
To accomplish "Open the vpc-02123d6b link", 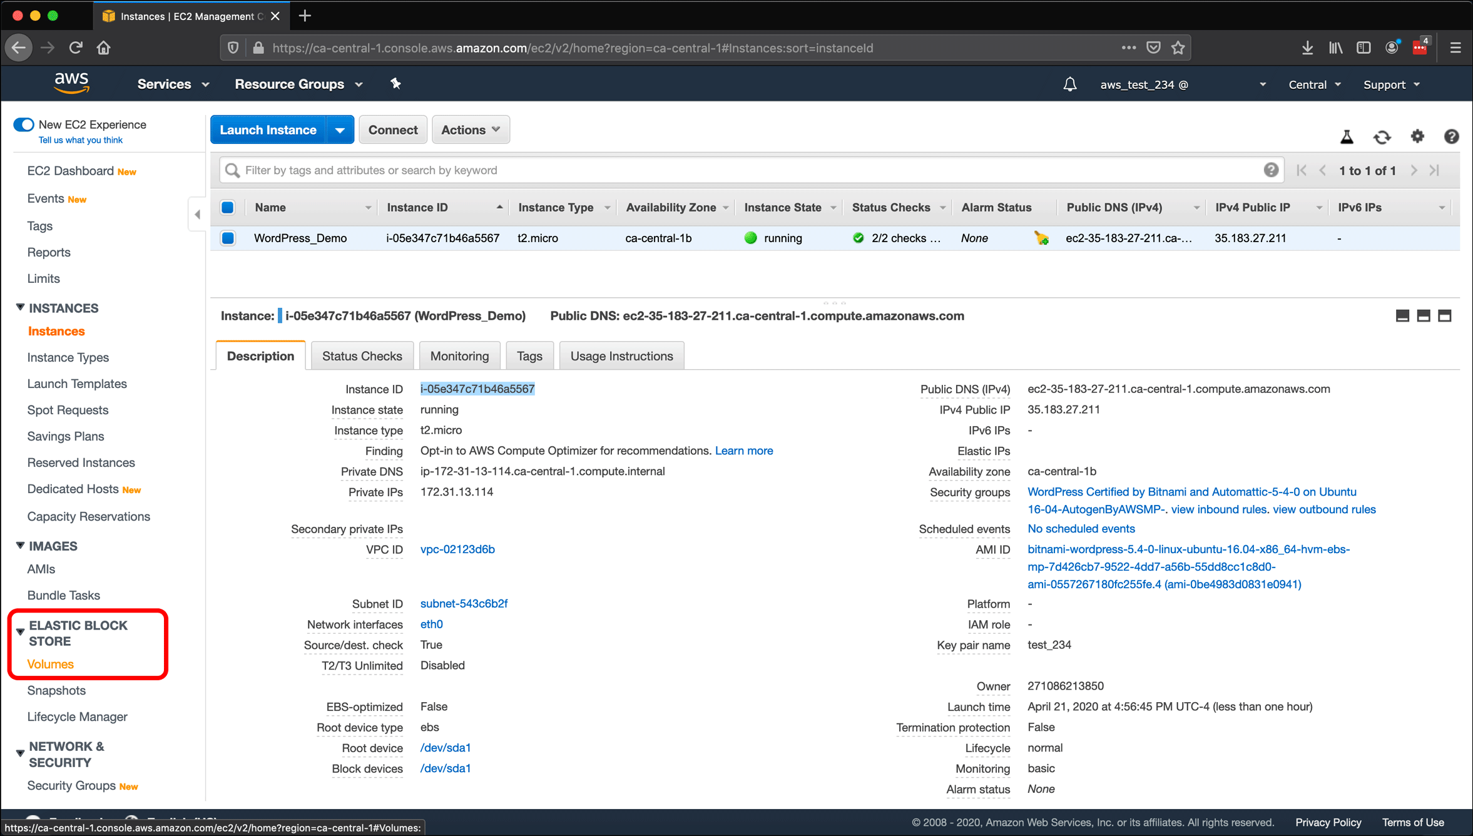I will click(457, 549).
